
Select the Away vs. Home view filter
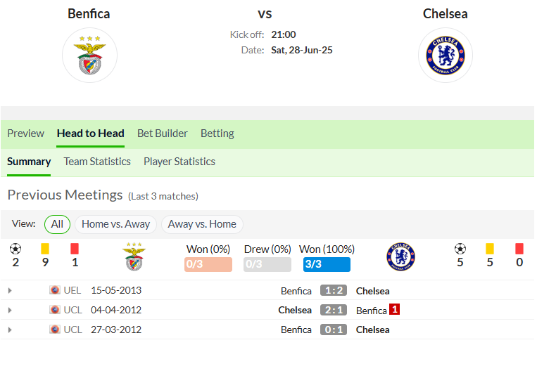[x=202, y=224]
